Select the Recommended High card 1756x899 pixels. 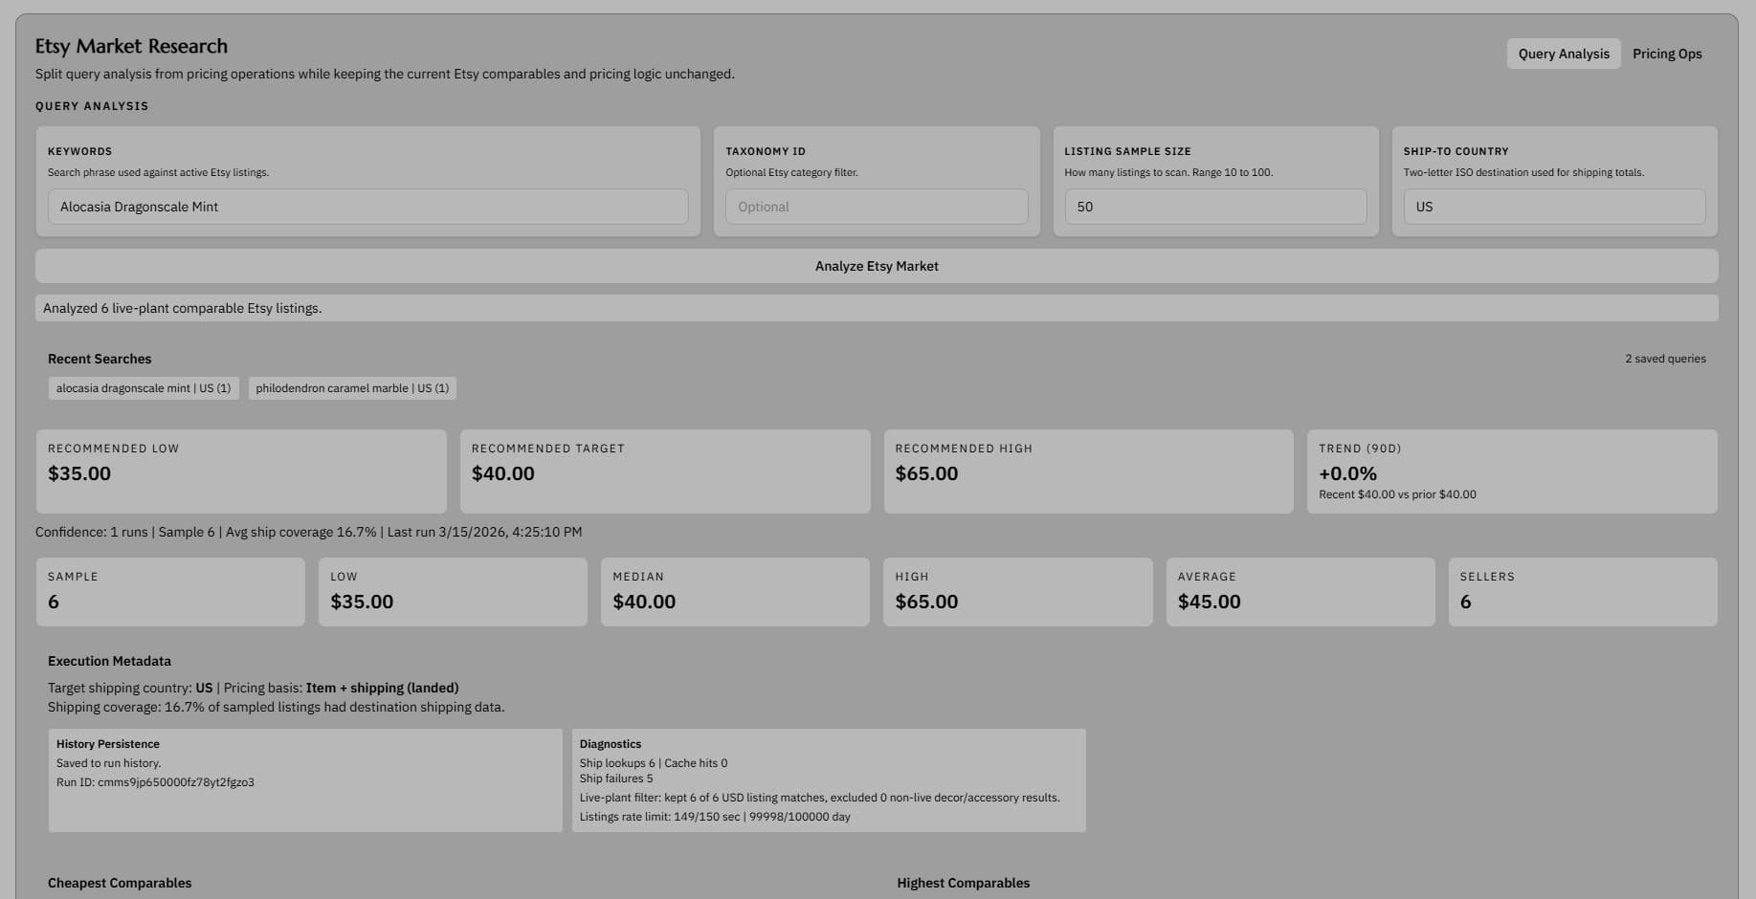pyautogui.click(x=1089, y=471)
